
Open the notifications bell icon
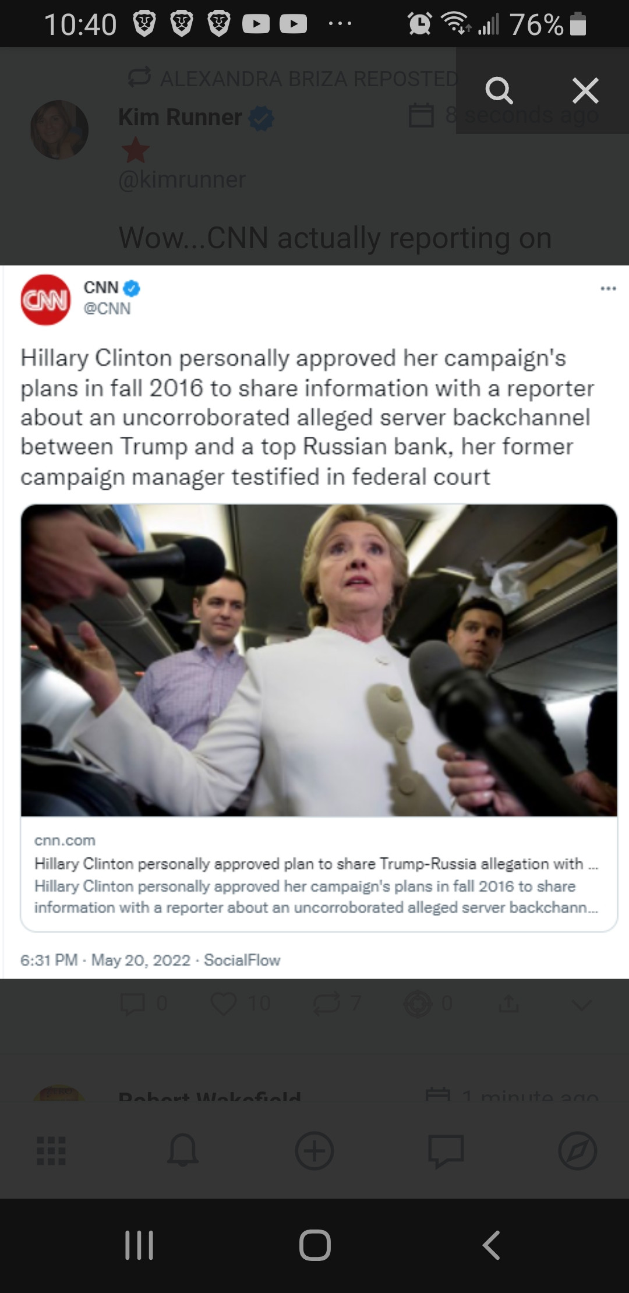(183, 1151)
